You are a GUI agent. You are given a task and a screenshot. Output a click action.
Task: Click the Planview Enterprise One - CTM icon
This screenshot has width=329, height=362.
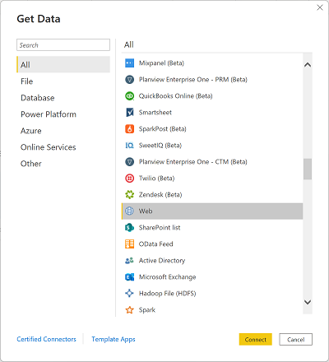coord(129,162)
